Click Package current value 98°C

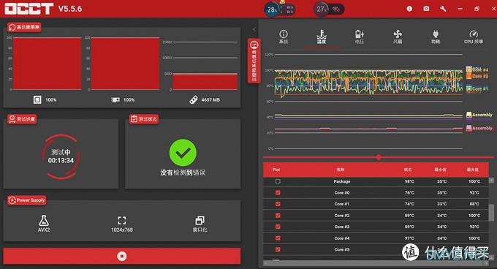tap(409, 181)
